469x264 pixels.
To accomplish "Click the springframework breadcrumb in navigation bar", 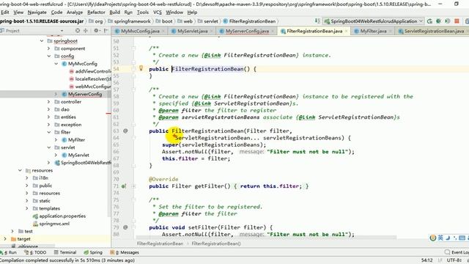I will coord(129,21).
